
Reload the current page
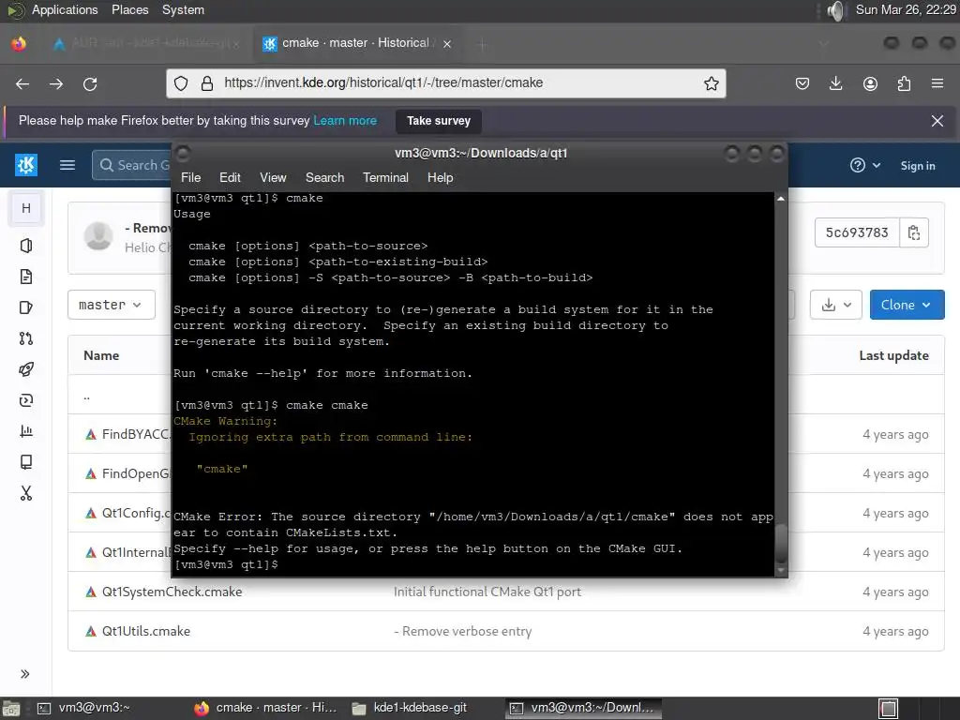[x=90, y=83]
